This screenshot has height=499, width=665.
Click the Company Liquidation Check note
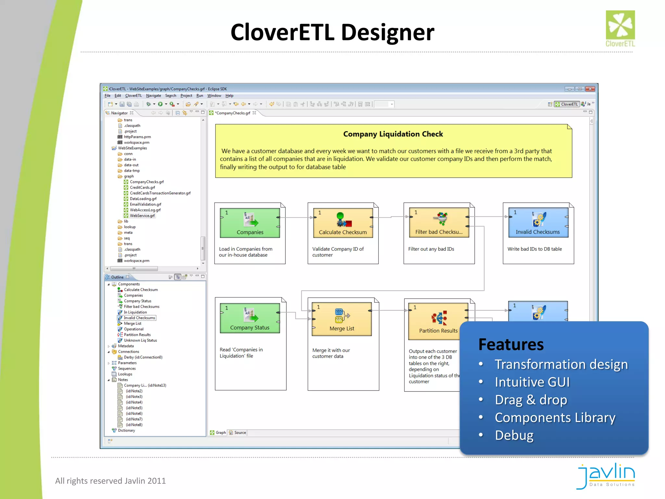[x=394, y=151]
